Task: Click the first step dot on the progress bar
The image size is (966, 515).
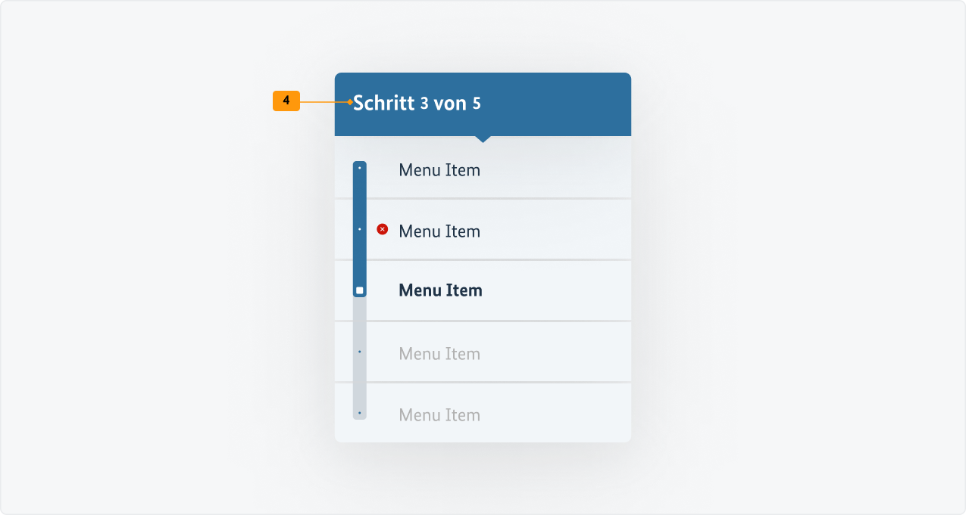Action: 359,168
